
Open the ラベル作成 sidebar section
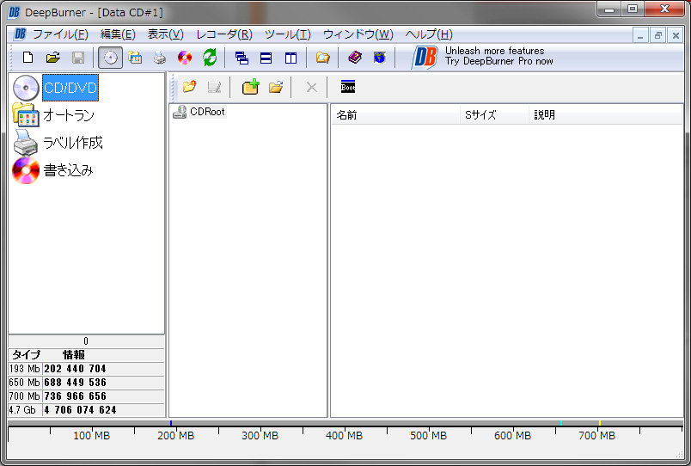[x=73, y=143]
